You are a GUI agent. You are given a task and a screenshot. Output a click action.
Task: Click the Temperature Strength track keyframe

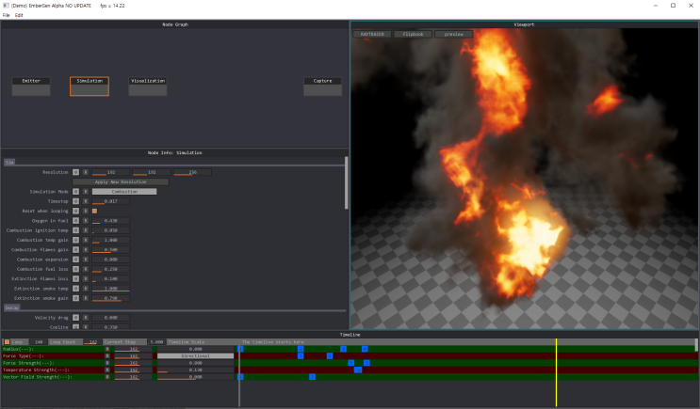358,370
